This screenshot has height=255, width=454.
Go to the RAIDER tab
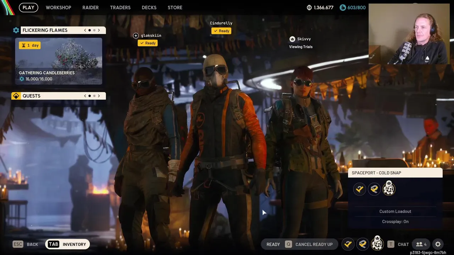coord(90,7)
